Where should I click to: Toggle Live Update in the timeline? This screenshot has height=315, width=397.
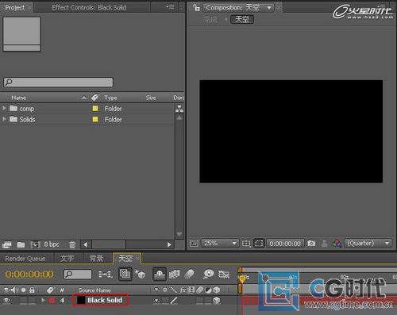coord(125,274)
